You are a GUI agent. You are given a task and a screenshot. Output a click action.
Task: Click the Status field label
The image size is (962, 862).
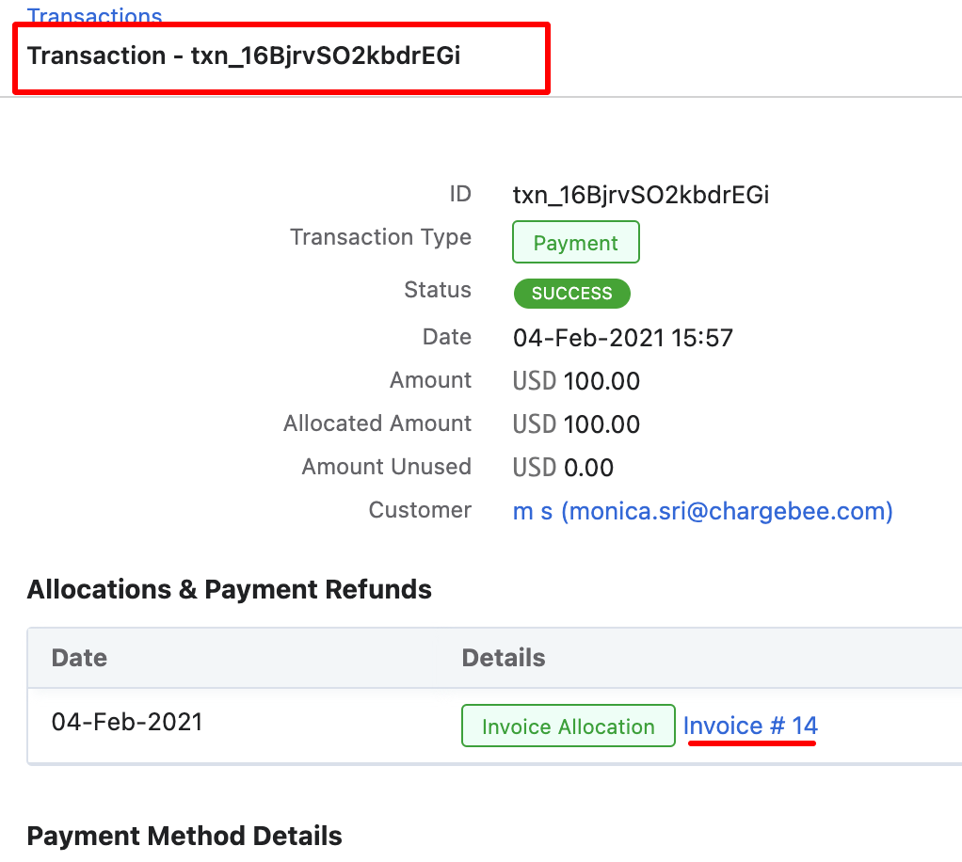[x=437, y=290]
